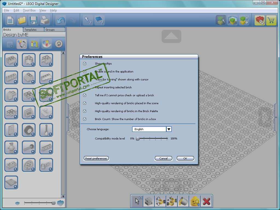
Task: Switch to the Groups tab
Action: click(54, 30)
